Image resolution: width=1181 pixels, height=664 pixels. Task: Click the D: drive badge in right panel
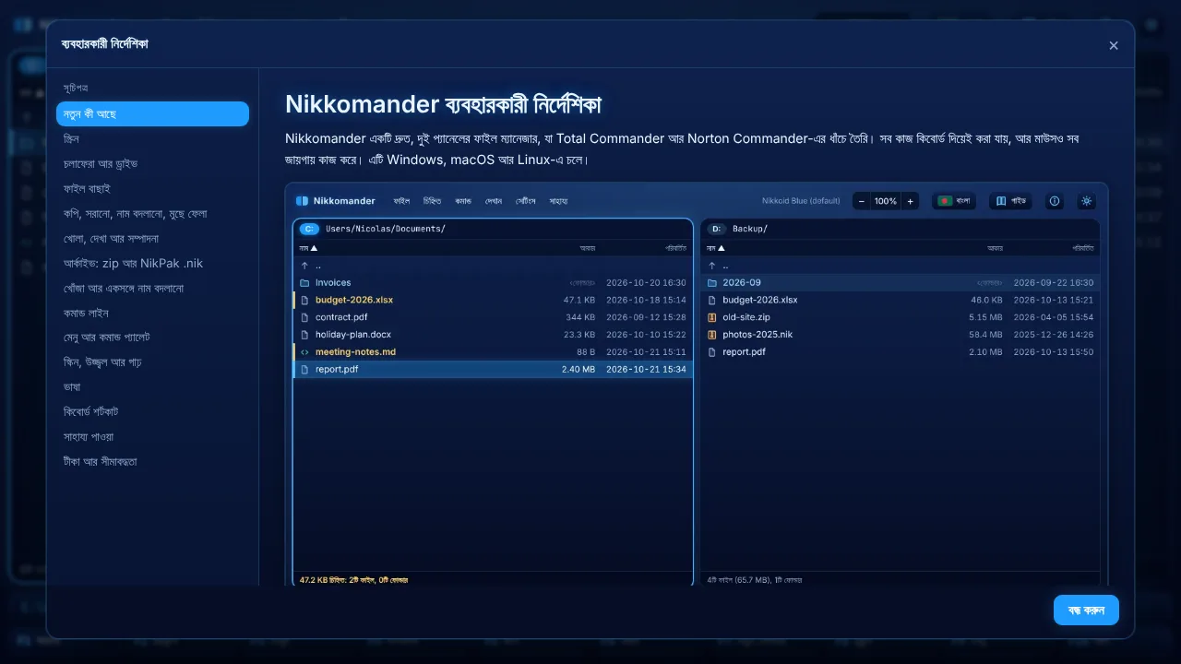(x=717, y=229)
